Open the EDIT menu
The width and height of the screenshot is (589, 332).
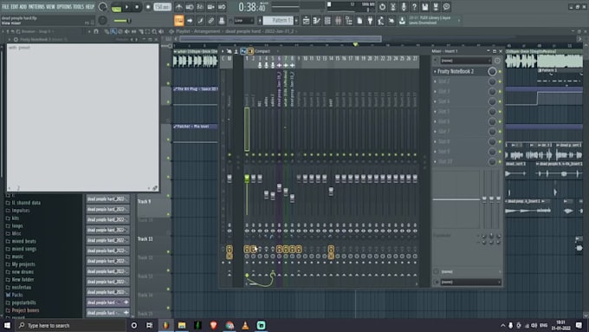pos(14,7)
